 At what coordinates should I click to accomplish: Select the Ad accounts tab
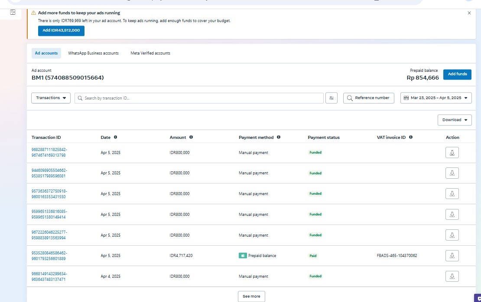(x=46, y=53)
